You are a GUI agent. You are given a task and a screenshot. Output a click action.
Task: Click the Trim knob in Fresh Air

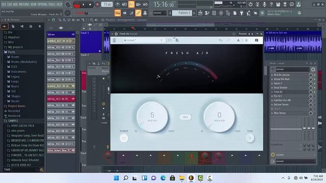click(x=250, y=138)
